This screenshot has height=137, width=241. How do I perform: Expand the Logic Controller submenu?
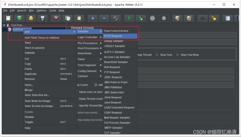pyautogui.click(x=90, y=37)
